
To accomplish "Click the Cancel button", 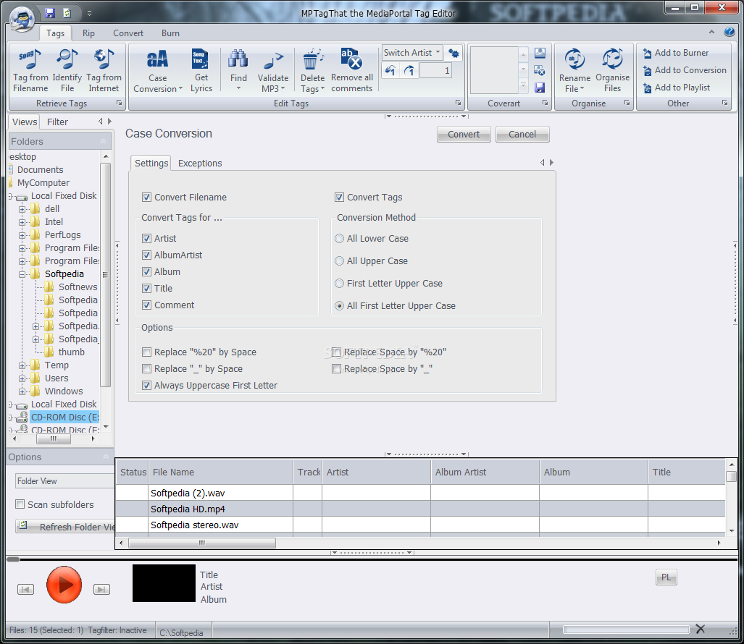I will click(x=522, y=134).
